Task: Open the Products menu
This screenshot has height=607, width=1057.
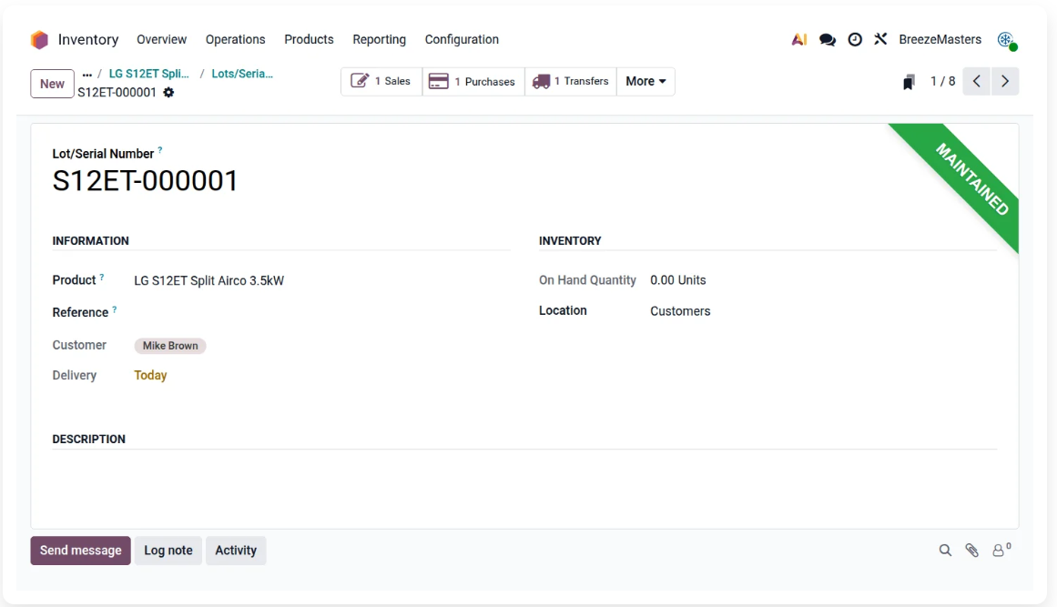Action: [309, 40]
